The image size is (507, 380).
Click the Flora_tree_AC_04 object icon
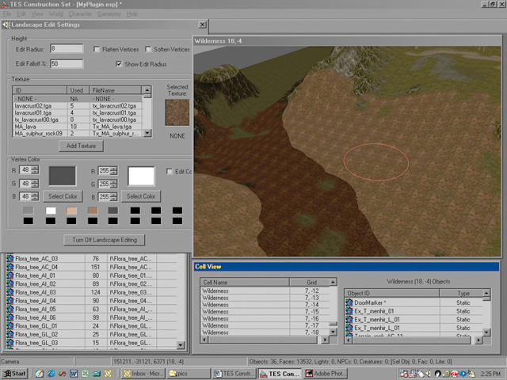(x=10, y=268)
